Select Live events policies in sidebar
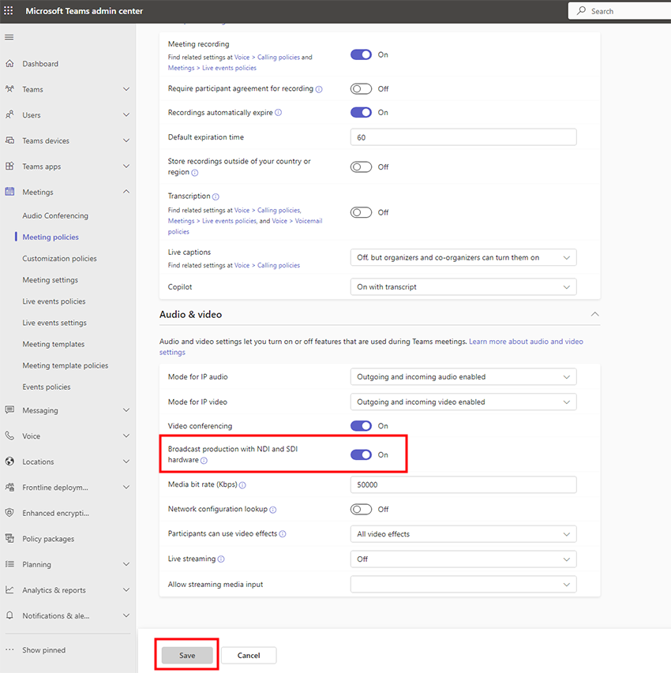 click(54, 301)
